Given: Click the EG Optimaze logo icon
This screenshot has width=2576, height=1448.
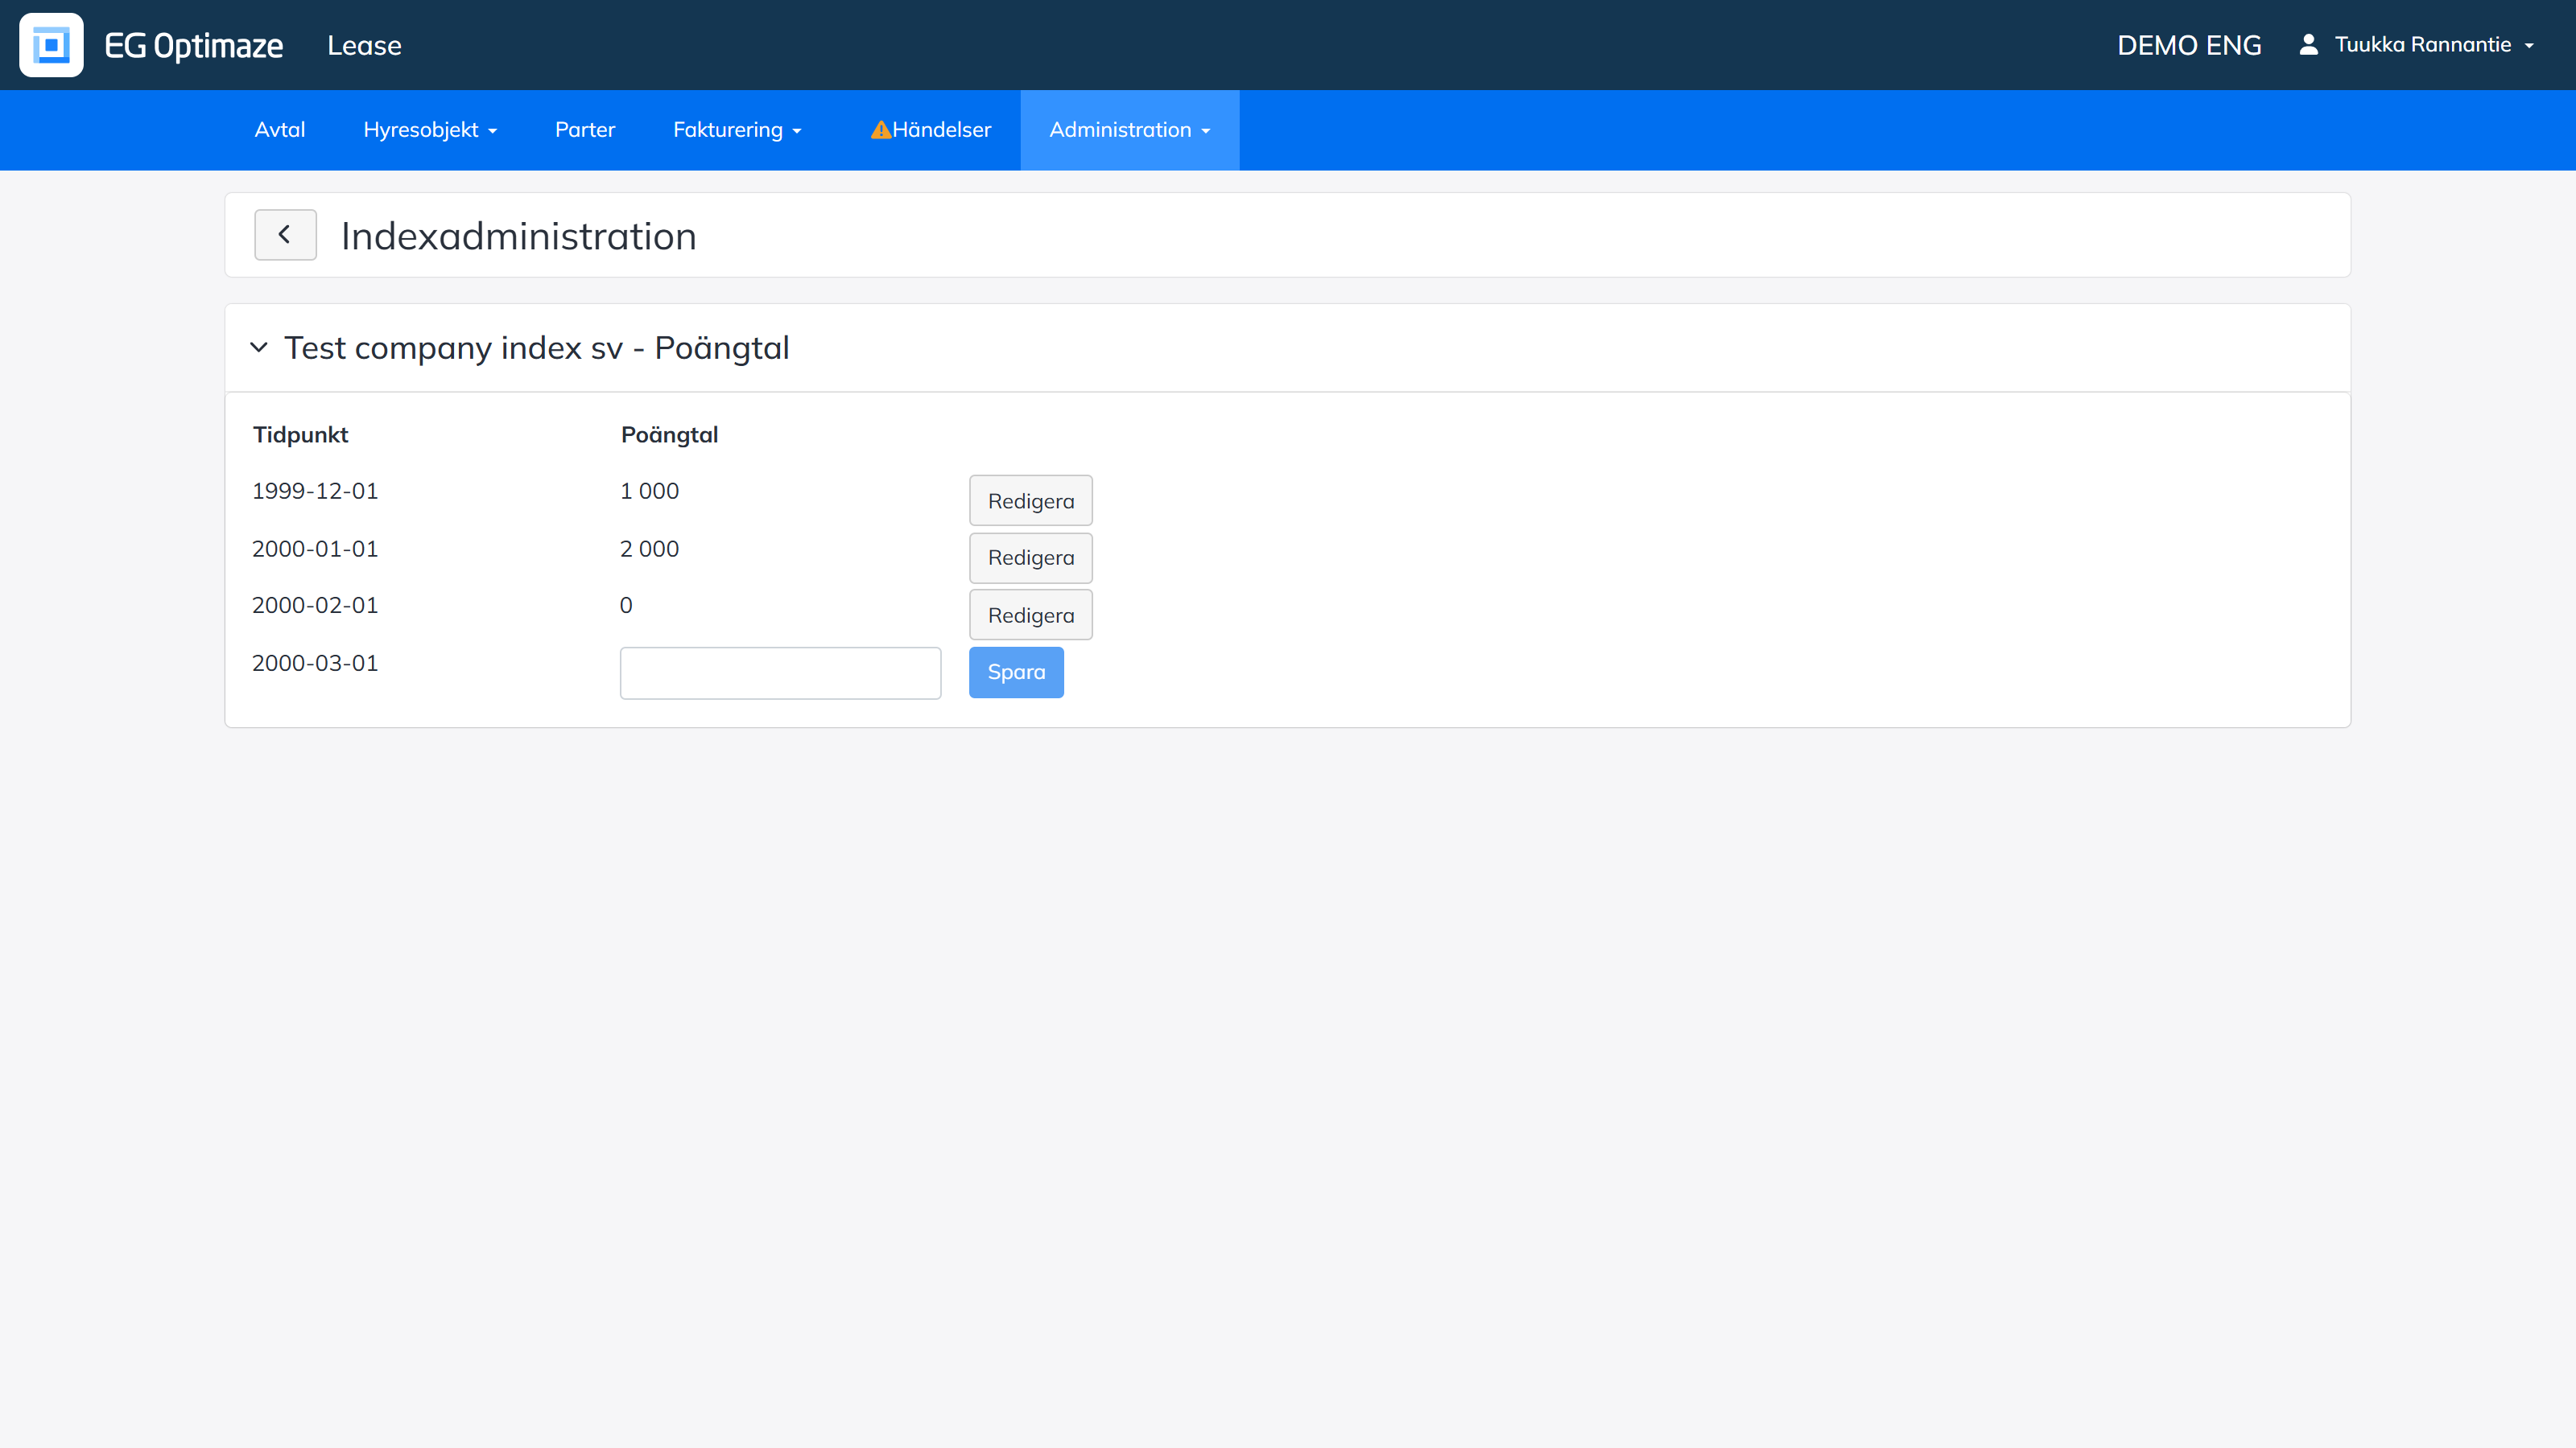Looking at the screenshot, I should pyautogui.click(x=51, y=45).
